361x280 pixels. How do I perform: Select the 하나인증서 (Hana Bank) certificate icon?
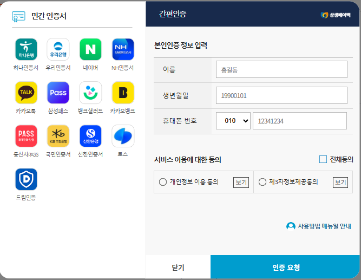26,49
